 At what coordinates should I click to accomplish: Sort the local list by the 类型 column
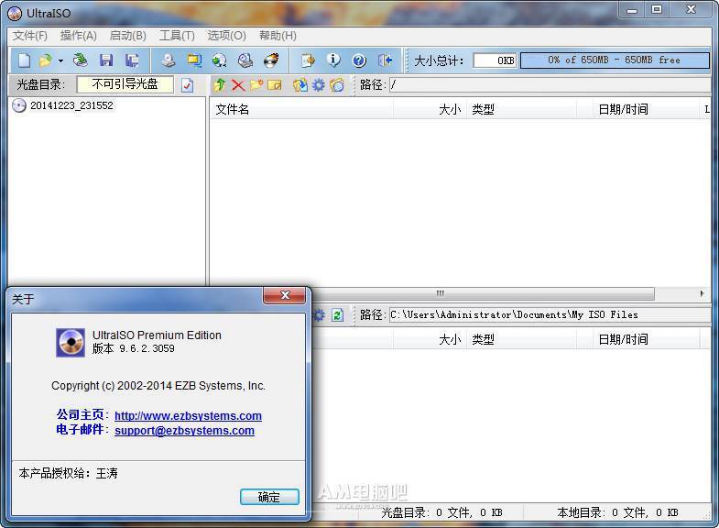521,339
